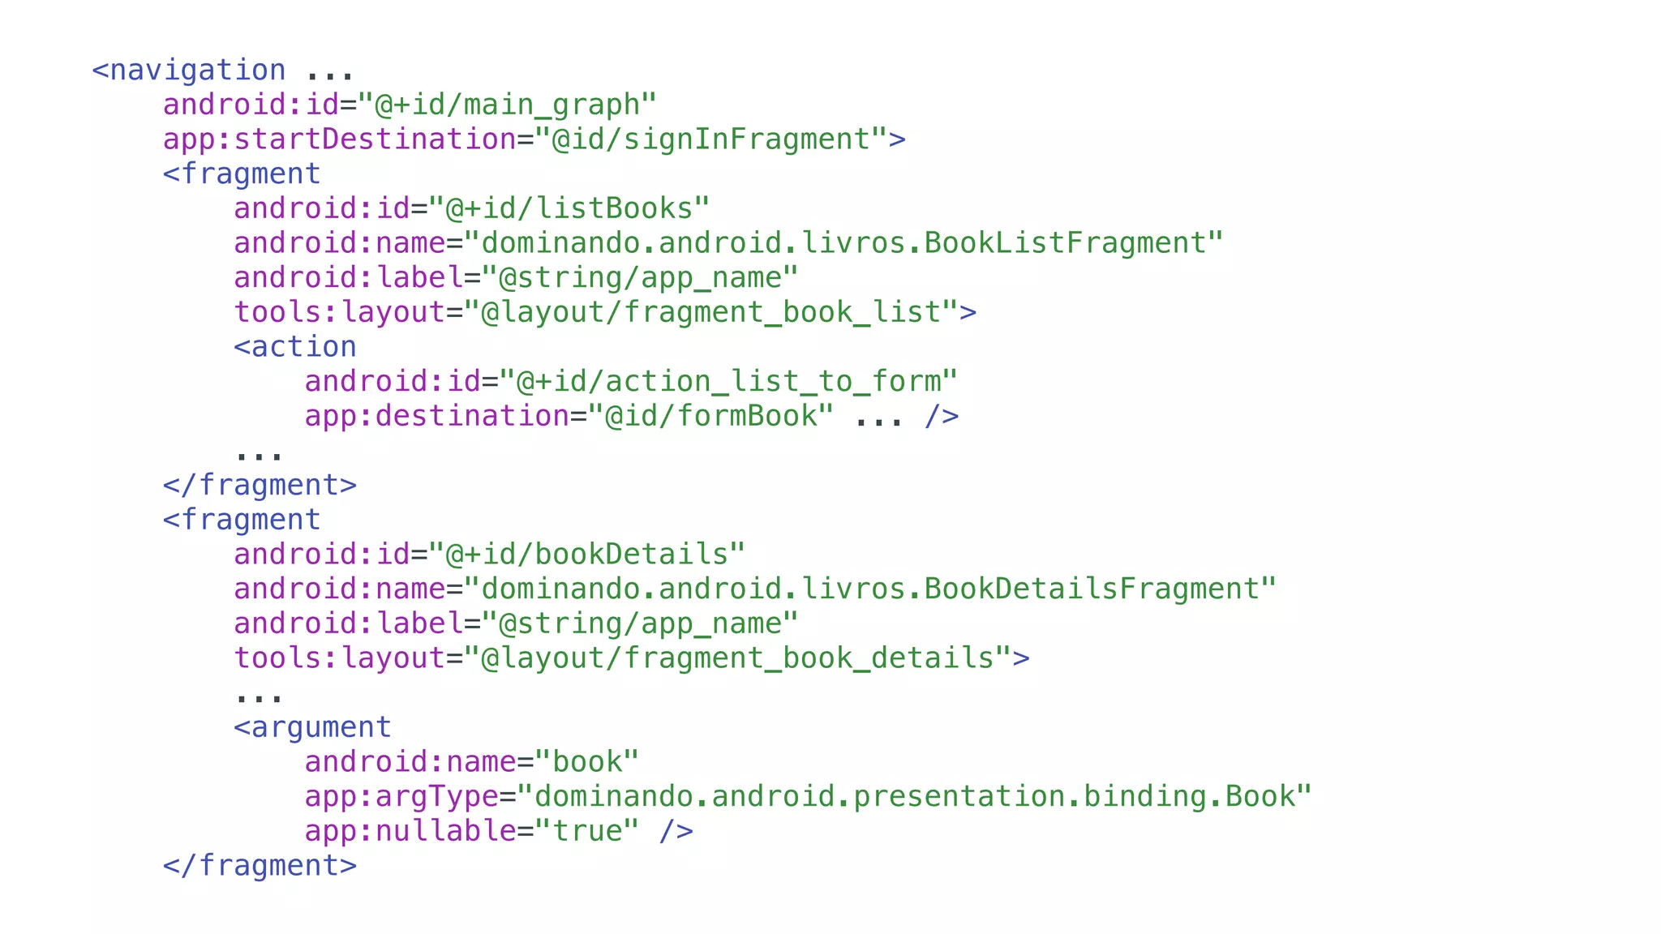Click the "@layout/fragment_book_list" layout value
The image size is (1661, 934).
click(x=711, y=312)
